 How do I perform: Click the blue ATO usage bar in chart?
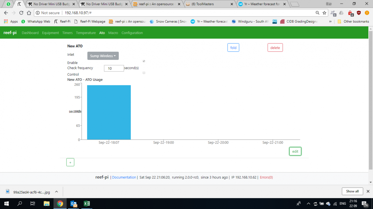[x=109, y=112]
